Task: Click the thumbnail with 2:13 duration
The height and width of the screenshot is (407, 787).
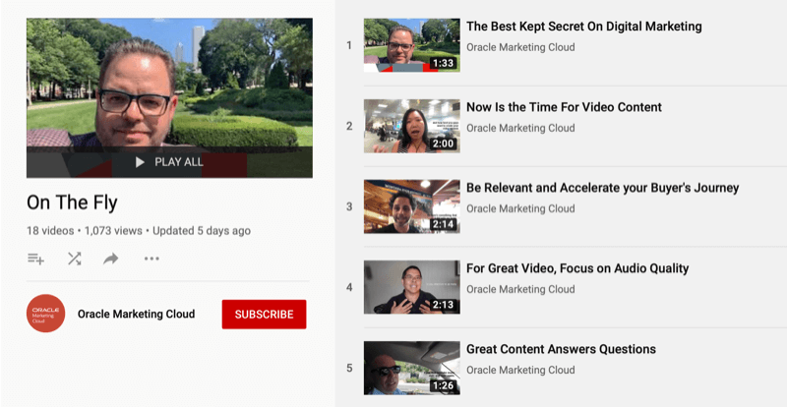Action: coord(411,287)
